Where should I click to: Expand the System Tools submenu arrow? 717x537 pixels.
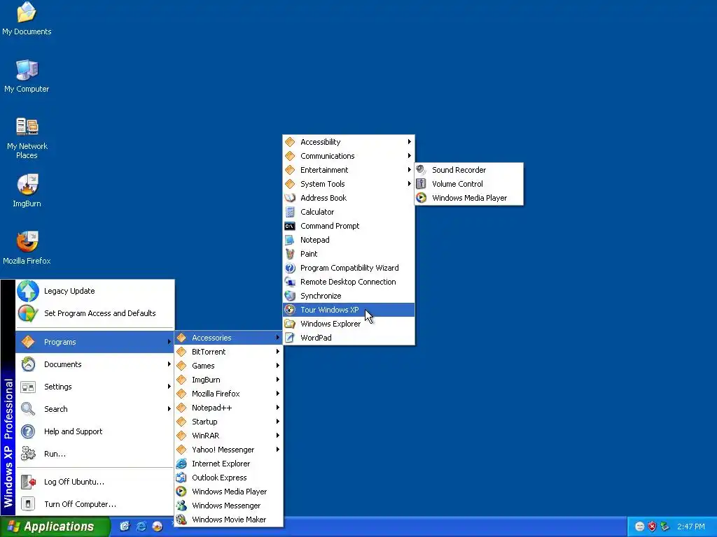pyautogui.click(x=409, y=184)
